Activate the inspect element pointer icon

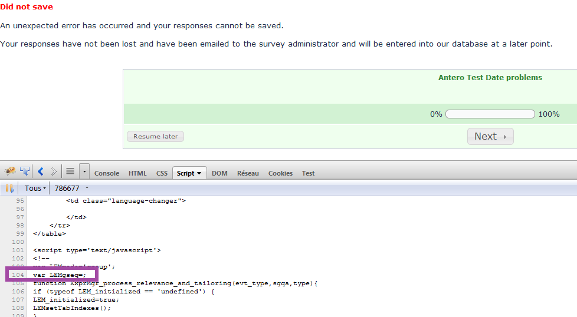pos(25,171)
